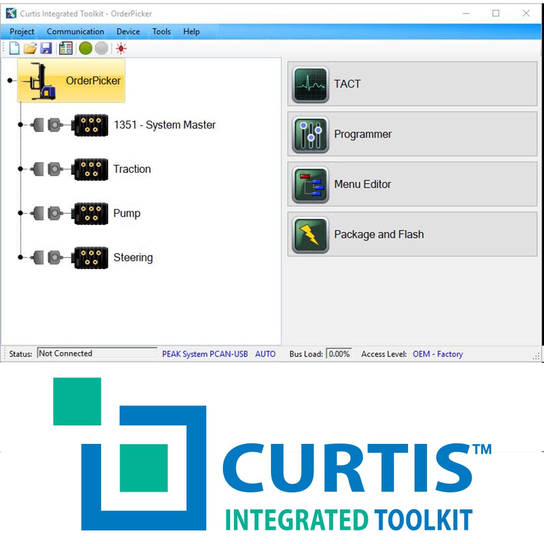544x544 pixels.
Task: Select the Steering tree entry
Action: tap(133, 258)
